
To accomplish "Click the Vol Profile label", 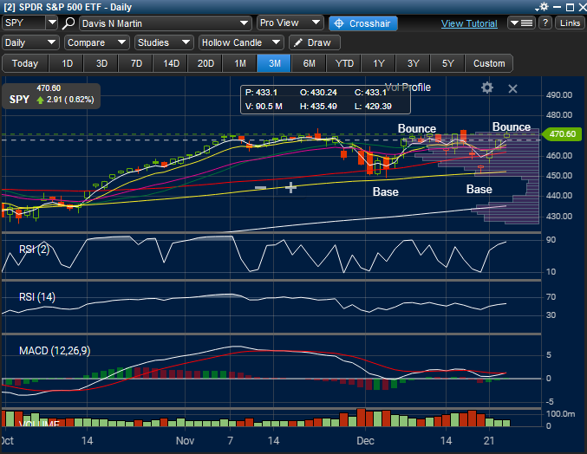I will point(408,88).
